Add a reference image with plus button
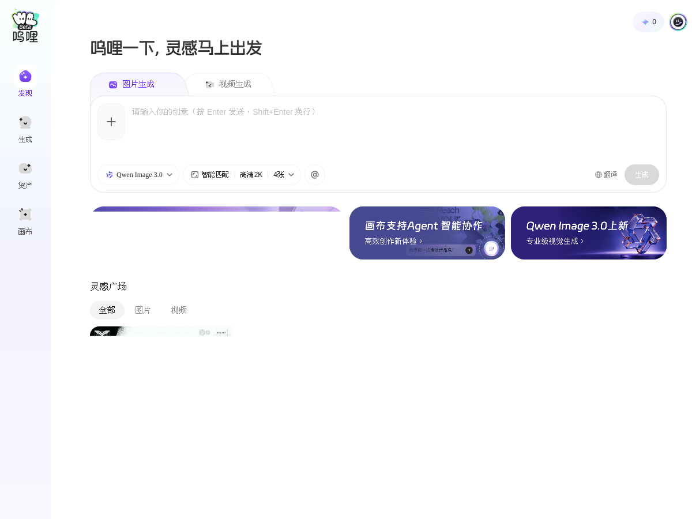 (x=111, y=122)
